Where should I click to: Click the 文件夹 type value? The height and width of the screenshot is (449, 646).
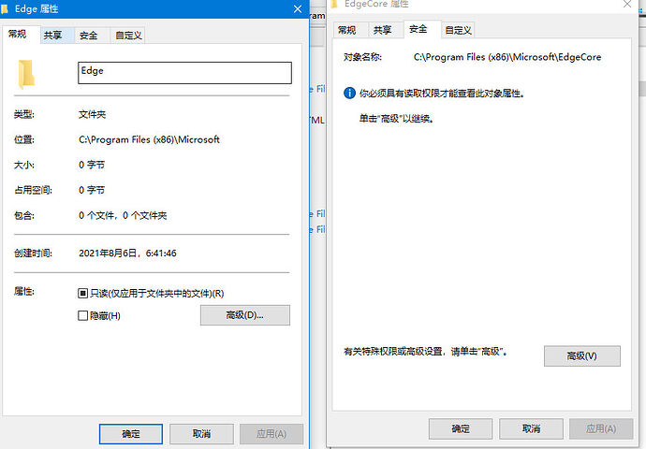point(93,114)
